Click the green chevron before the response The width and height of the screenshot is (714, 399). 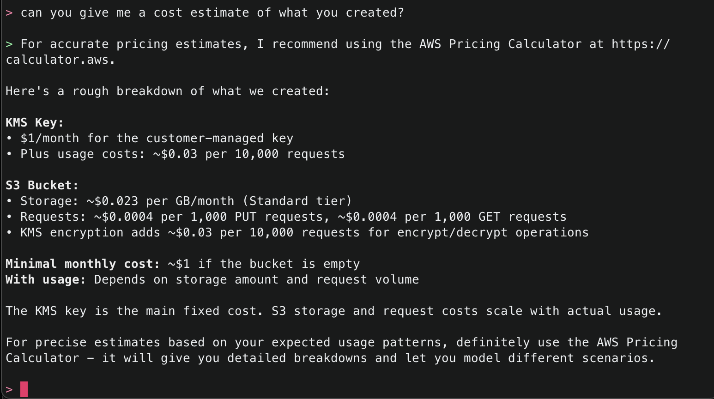coord(9,44)
